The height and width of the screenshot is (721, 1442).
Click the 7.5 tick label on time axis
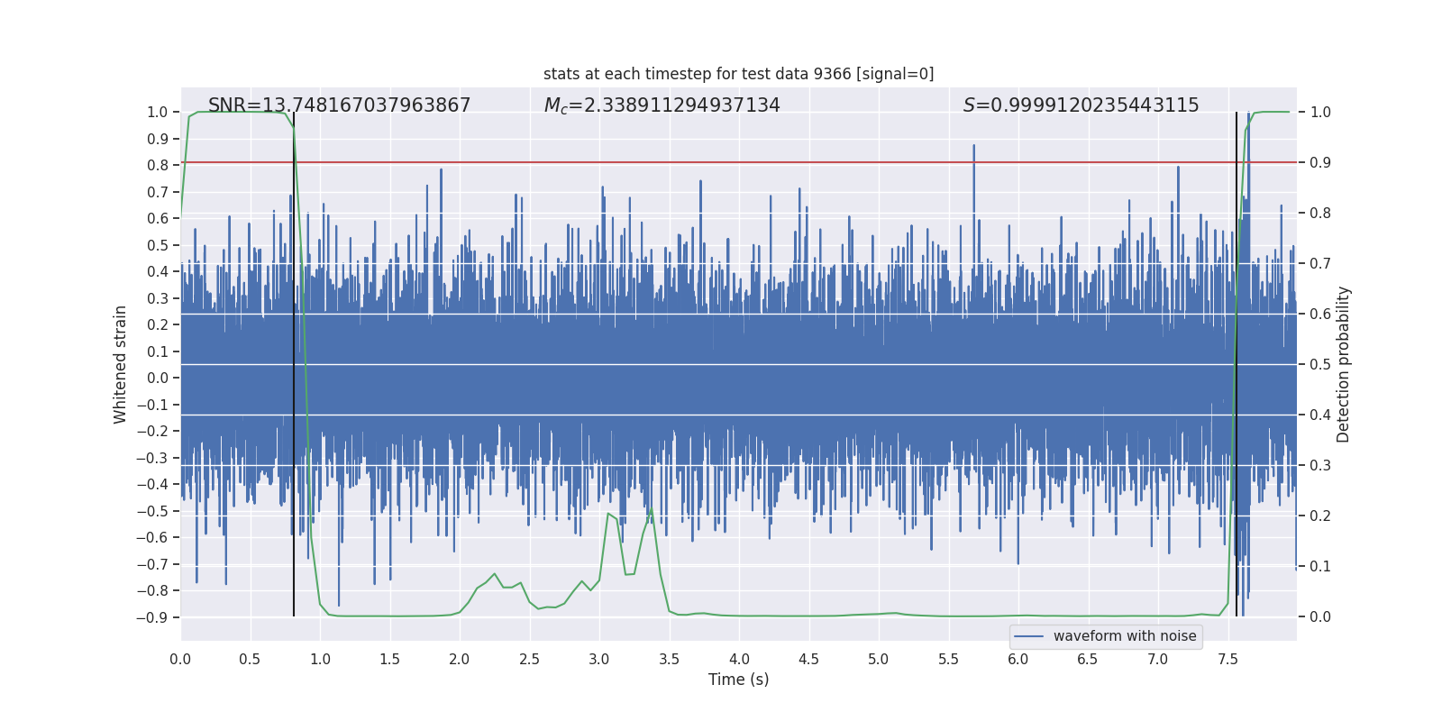(x=1228, y=660)
